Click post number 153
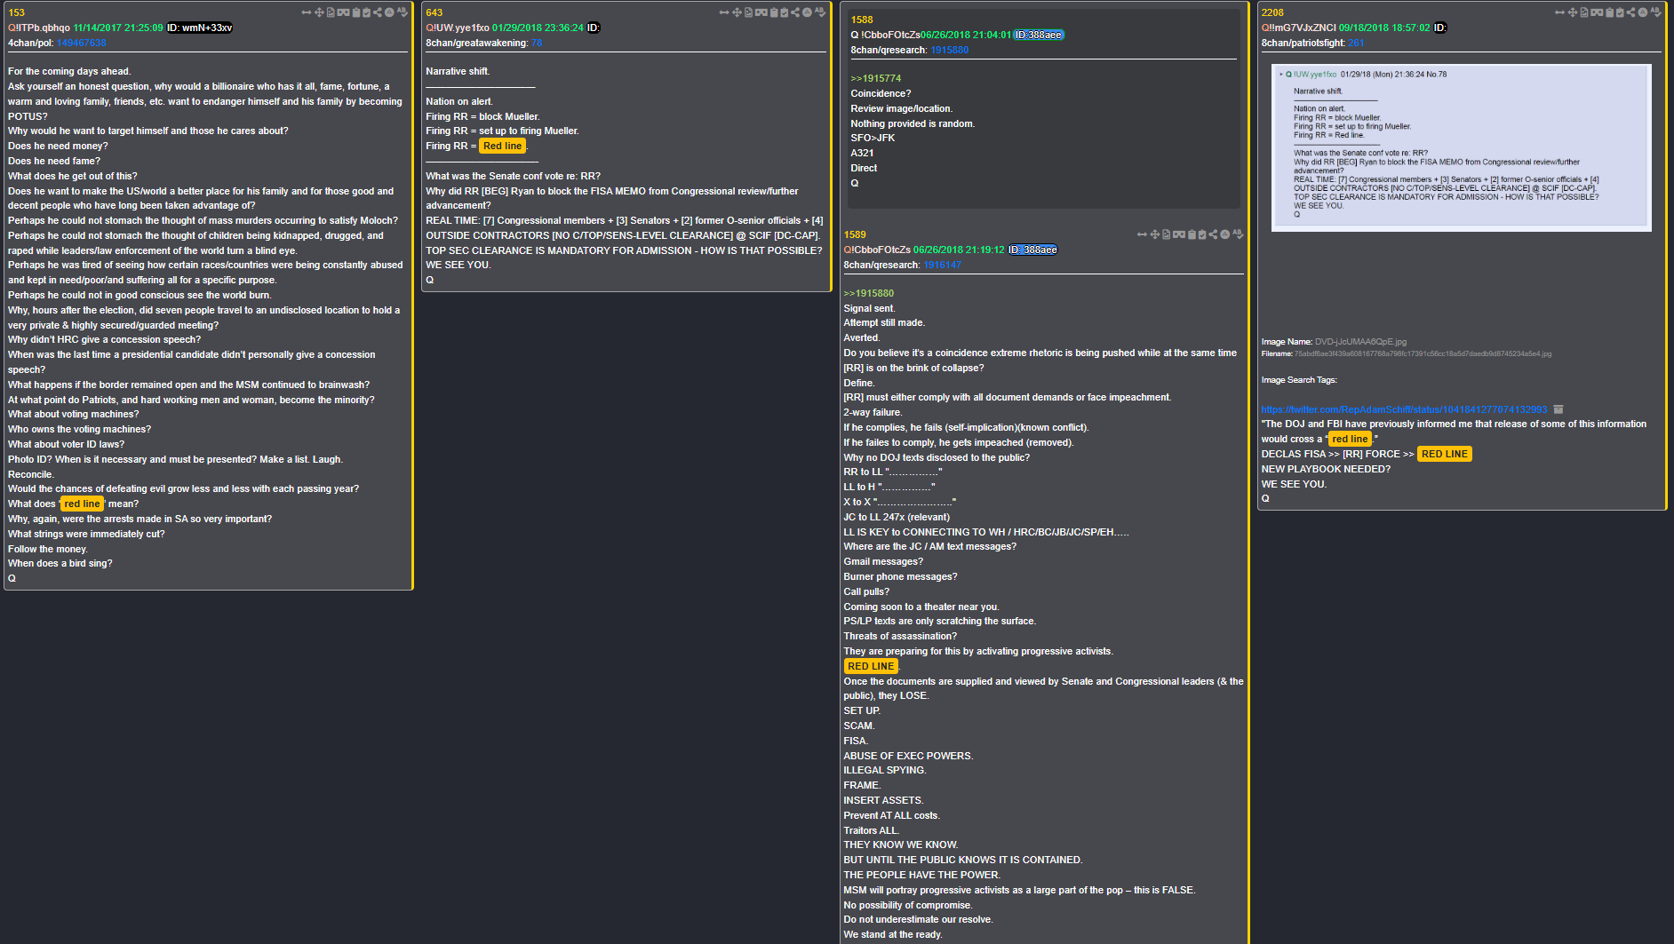This screenshot has height=944, width=1674. 16,12
